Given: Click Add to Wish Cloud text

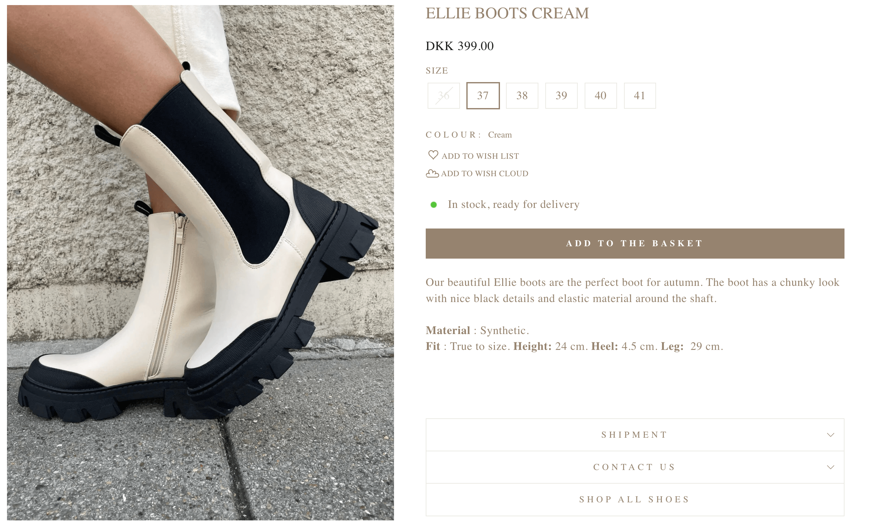Looking at the screenshot, I should point(484,174).
